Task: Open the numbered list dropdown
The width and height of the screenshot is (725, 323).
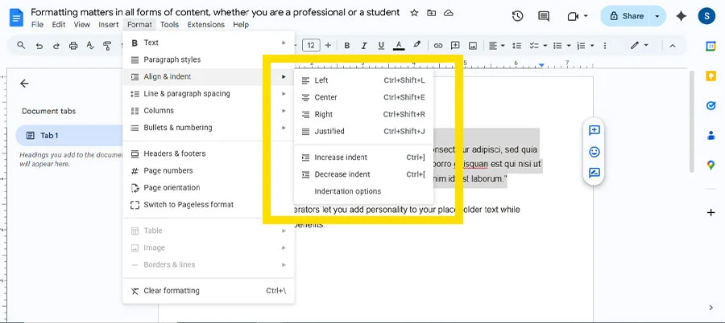Action: click(586, 45)
